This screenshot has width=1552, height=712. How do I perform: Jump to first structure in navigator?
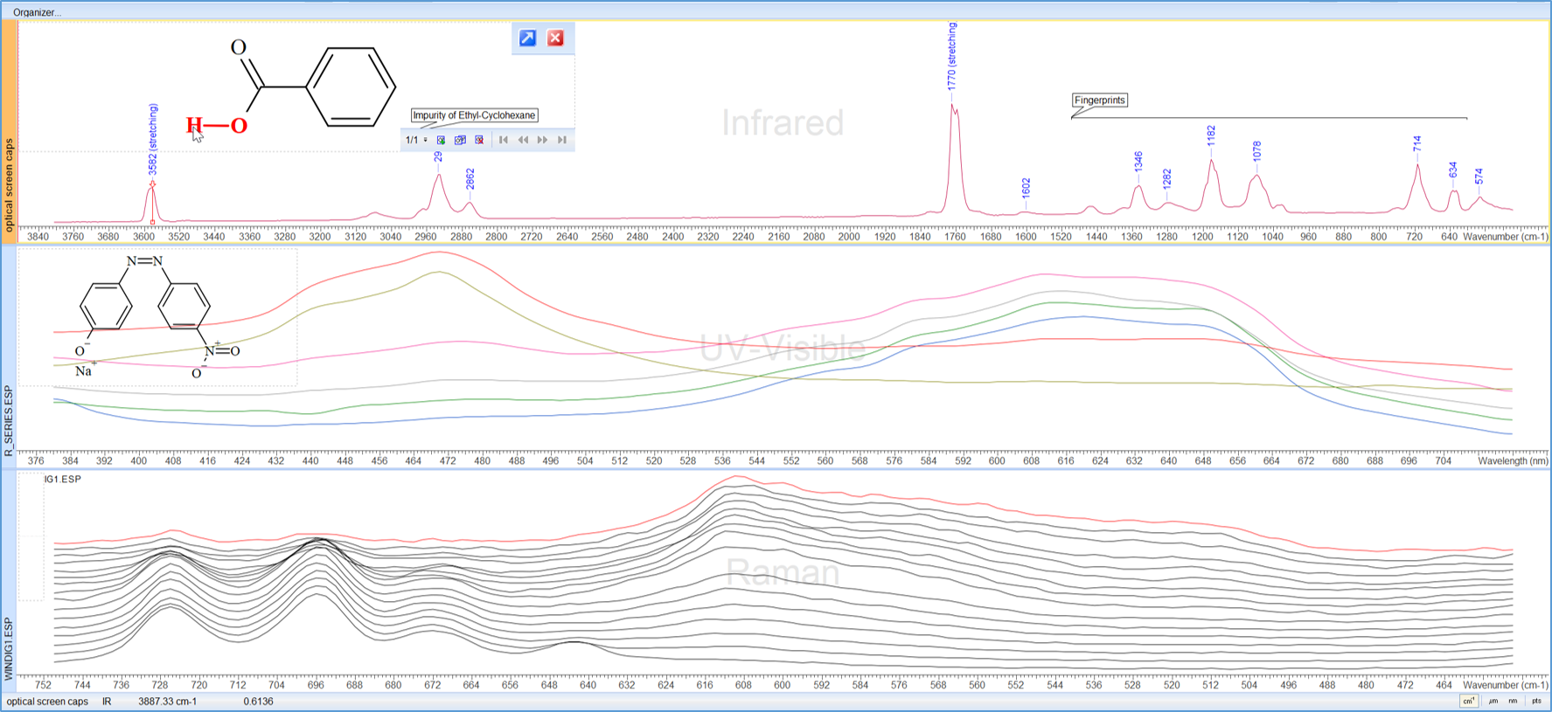coord(504,140)
